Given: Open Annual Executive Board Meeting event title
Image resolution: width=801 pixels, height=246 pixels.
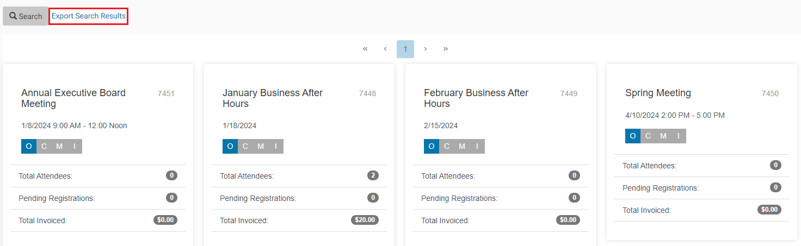Looking at the screenshot, I should click(73, 98).
